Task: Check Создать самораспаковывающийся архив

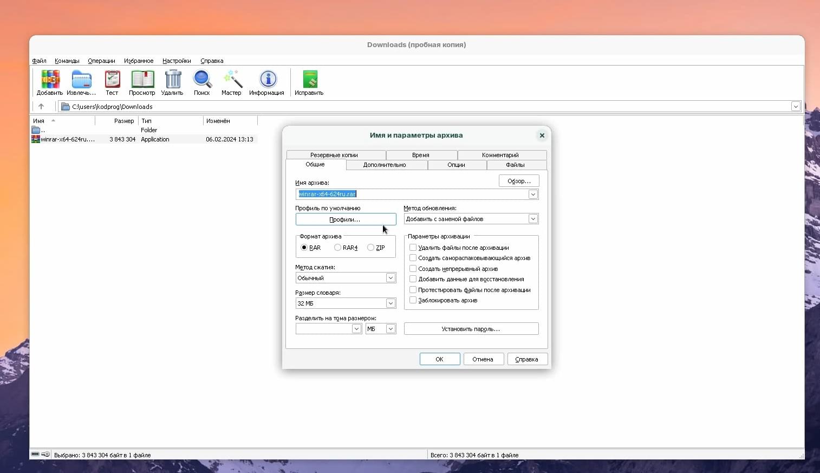Action: (413, 258)
